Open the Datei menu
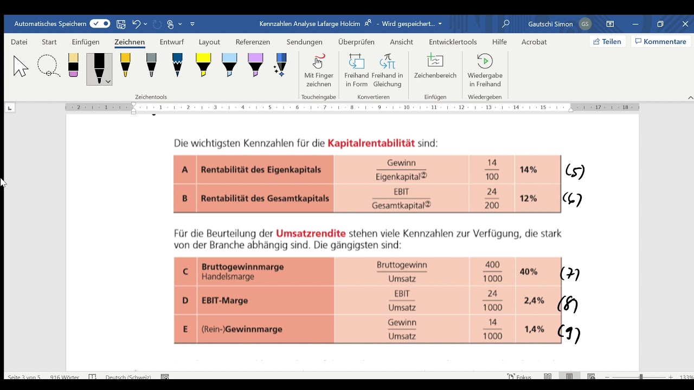This screenshot has height=390, width=694. (19, 42)
